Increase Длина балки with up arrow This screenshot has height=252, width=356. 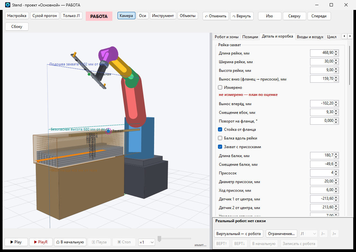336,154
